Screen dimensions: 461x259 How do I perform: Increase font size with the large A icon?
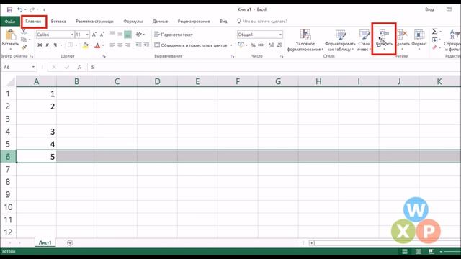point(94,35)
